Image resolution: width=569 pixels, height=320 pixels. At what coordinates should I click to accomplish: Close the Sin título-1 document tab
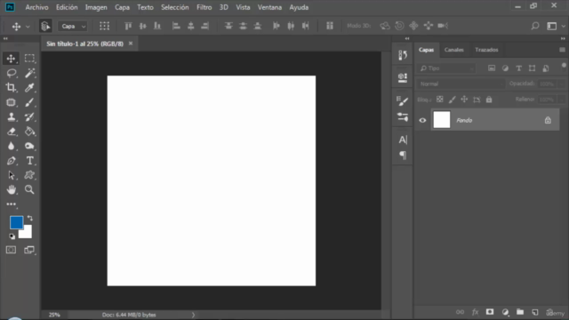click(131, 44)
